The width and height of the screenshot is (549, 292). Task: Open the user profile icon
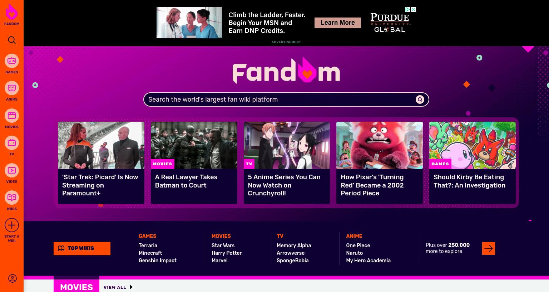click(x=12, y=278)
